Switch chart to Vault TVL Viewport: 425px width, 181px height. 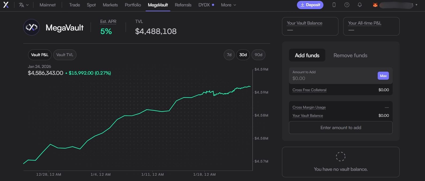point(65,55)
